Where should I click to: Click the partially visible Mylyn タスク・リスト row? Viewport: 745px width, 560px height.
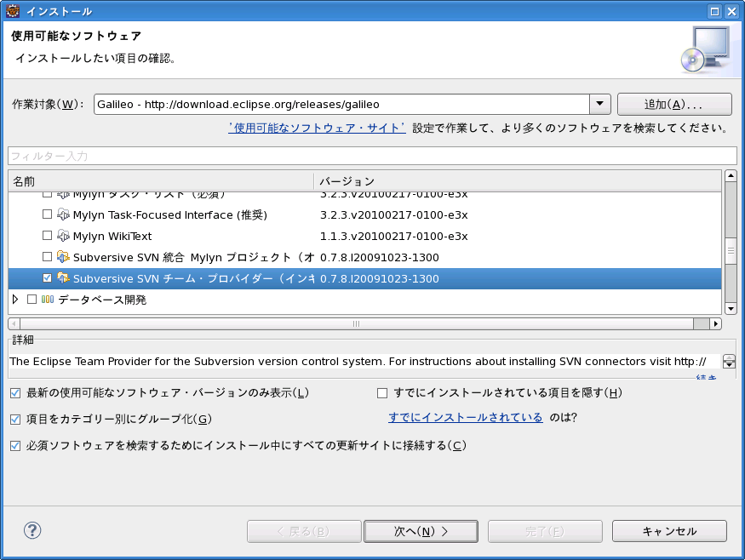(x=364, y=196)
